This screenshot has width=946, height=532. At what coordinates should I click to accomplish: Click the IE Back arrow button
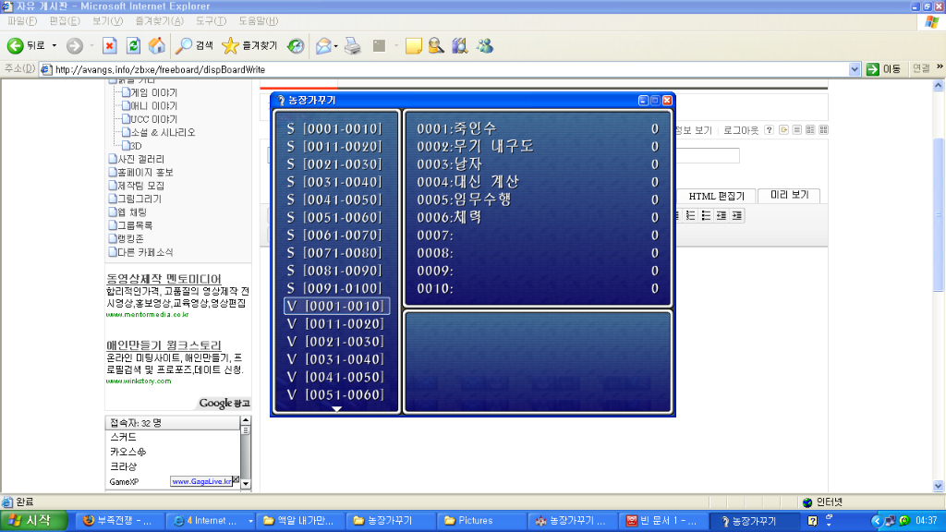(16, 46)
